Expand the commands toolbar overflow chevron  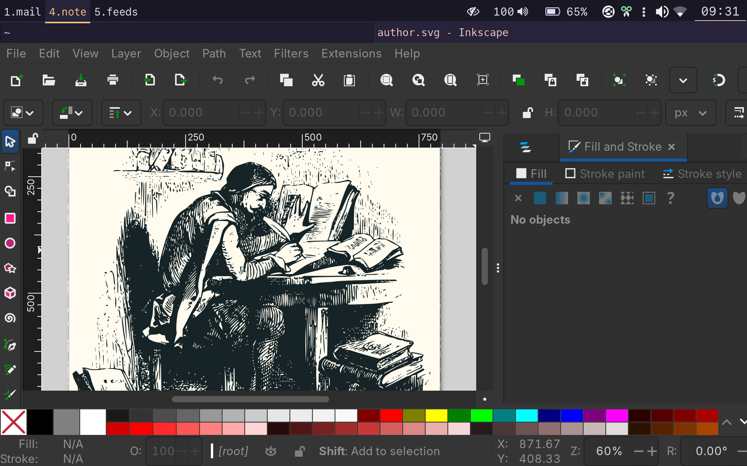(x=683, y=80)
